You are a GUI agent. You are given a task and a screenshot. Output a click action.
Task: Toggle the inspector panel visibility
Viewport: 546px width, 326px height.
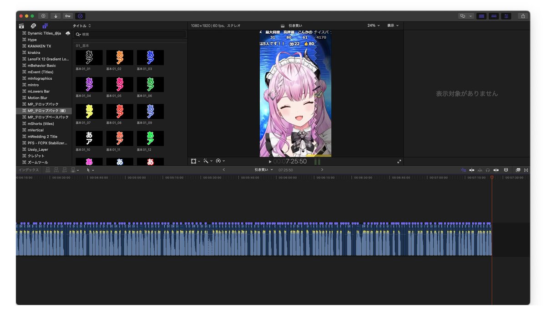pyautogui.click(x=506, y=16)
